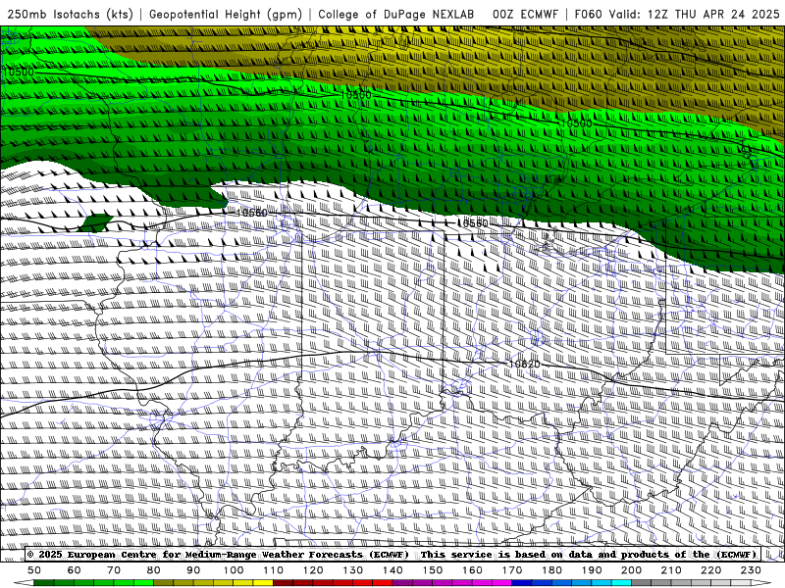Click the ECMWF copyright notice text
Image resolution: width=785 pixels, height=588 pixels.
tap(392, 554)
